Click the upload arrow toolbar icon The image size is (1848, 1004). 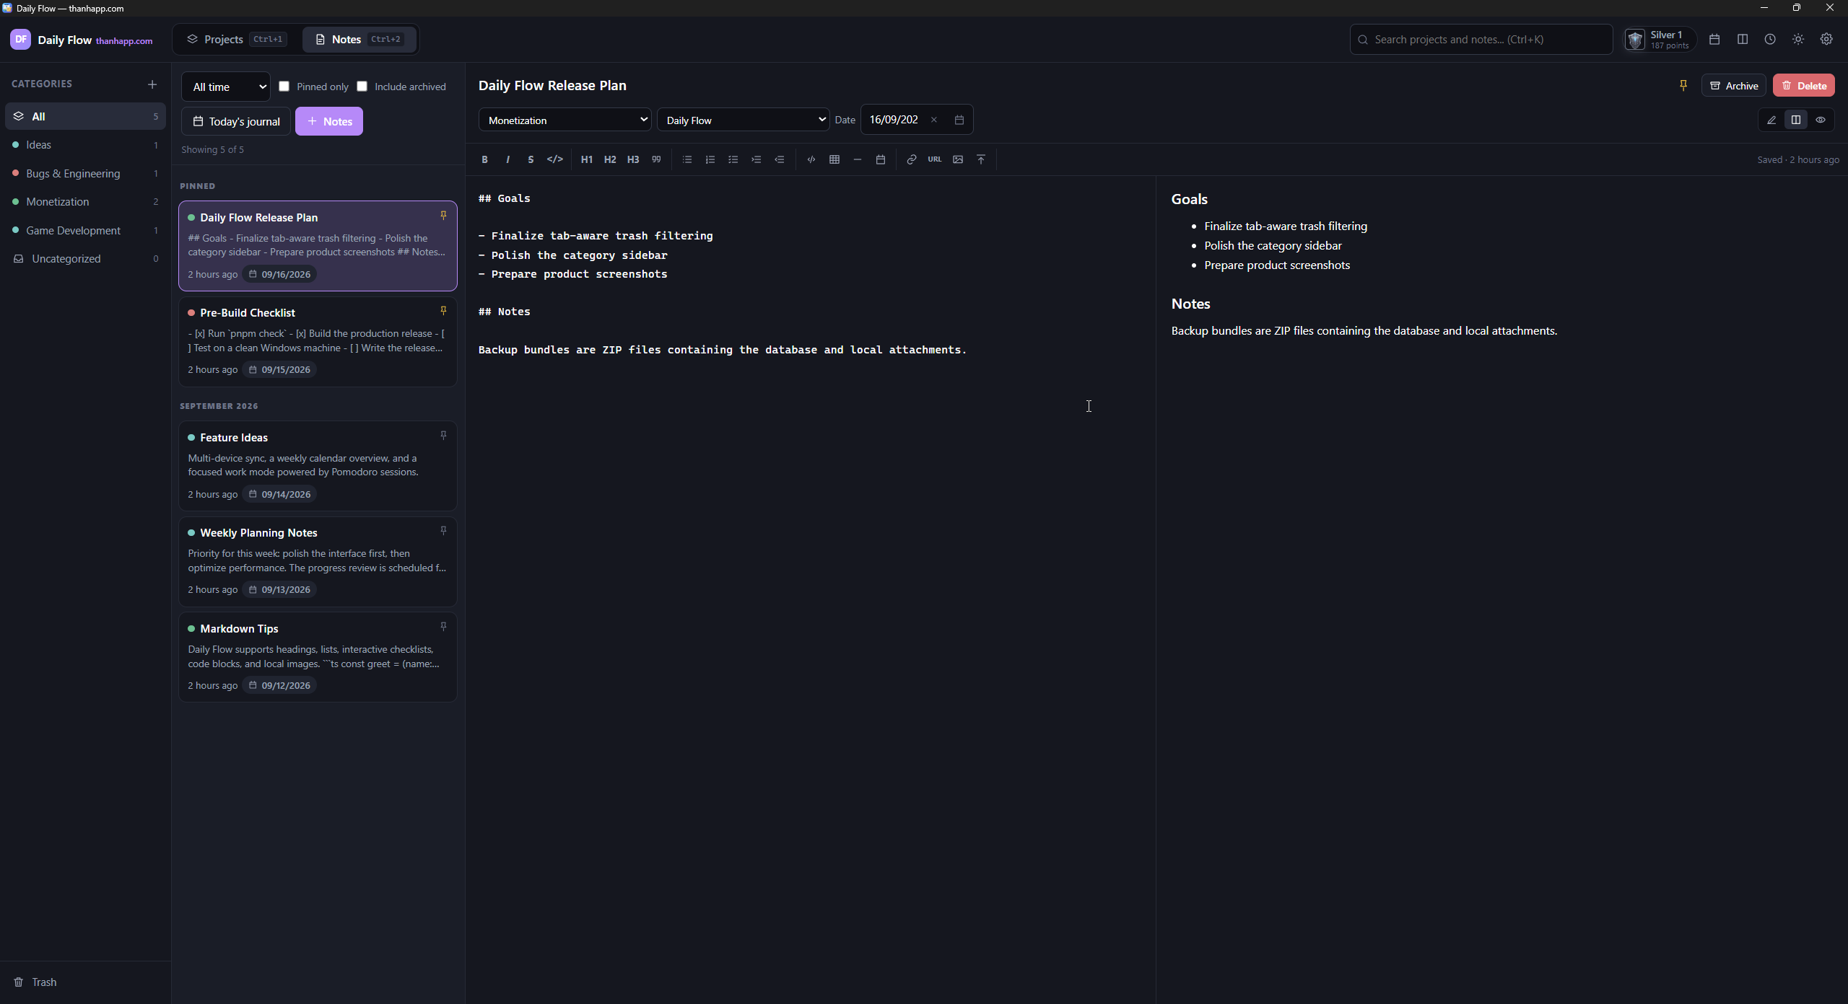pyautogui.click(x=981, y=159)
